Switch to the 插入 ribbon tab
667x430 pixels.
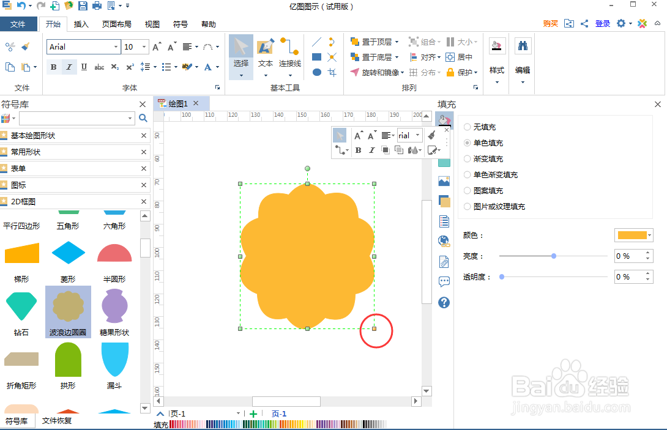tap(82, 24)
